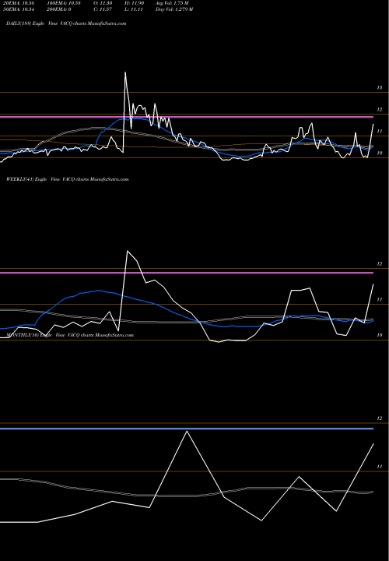Click the 10 price label on daily chart
Viewport: 389px width, 561px height.
pos(380,153)
